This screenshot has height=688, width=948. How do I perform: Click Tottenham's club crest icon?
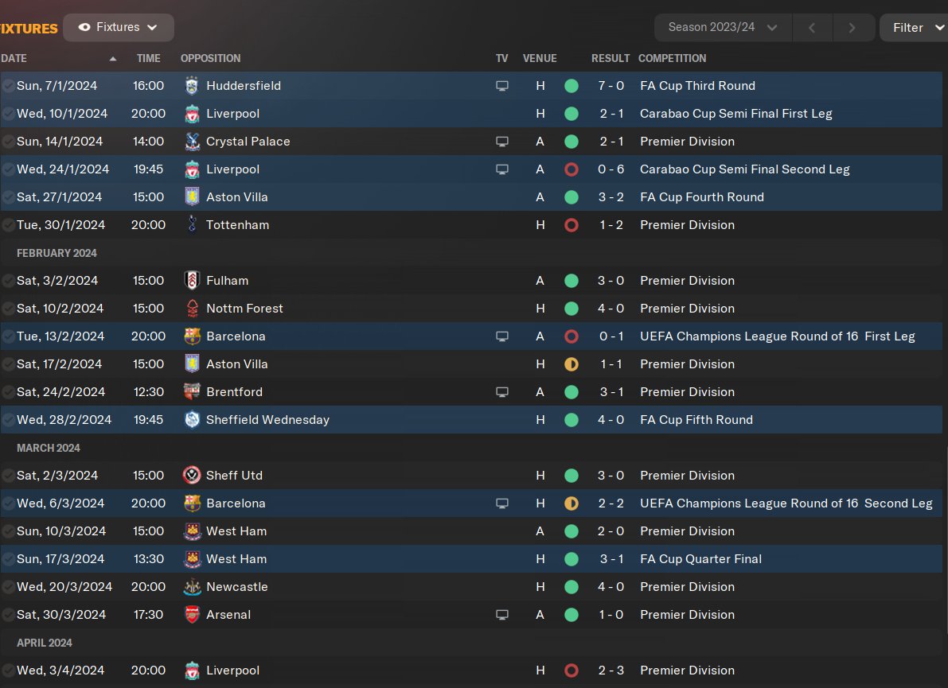(x=192, y=225)
